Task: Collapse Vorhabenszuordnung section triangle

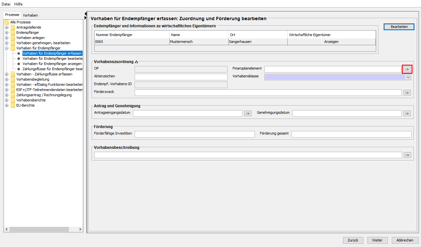Action: pyautogui.click(x=137, y=62)
